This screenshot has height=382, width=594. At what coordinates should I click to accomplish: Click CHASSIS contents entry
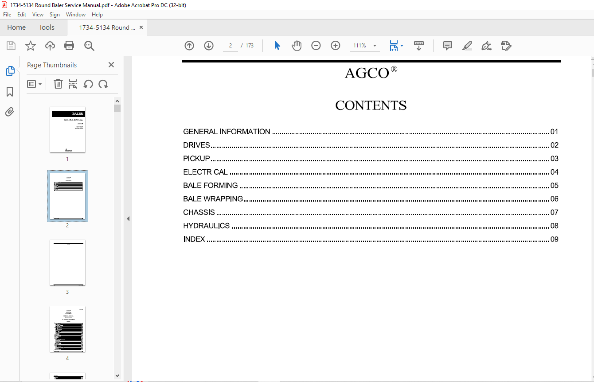click(x=371, y=212)
